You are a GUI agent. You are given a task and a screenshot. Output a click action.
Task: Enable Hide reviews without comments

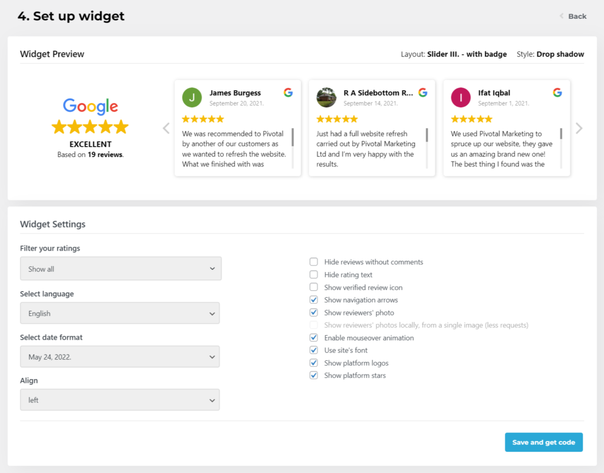[314, 262]
